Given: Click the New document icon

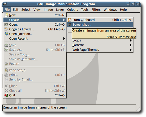Looking at the screenshot, I should [6, 15].
